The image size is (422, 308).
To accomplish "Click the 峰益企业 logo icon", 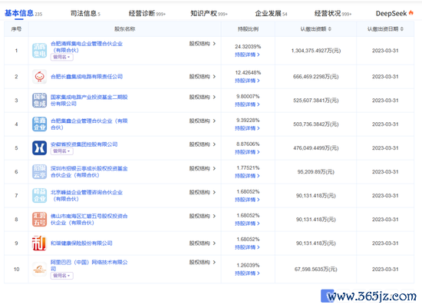I will click(40, 195).
